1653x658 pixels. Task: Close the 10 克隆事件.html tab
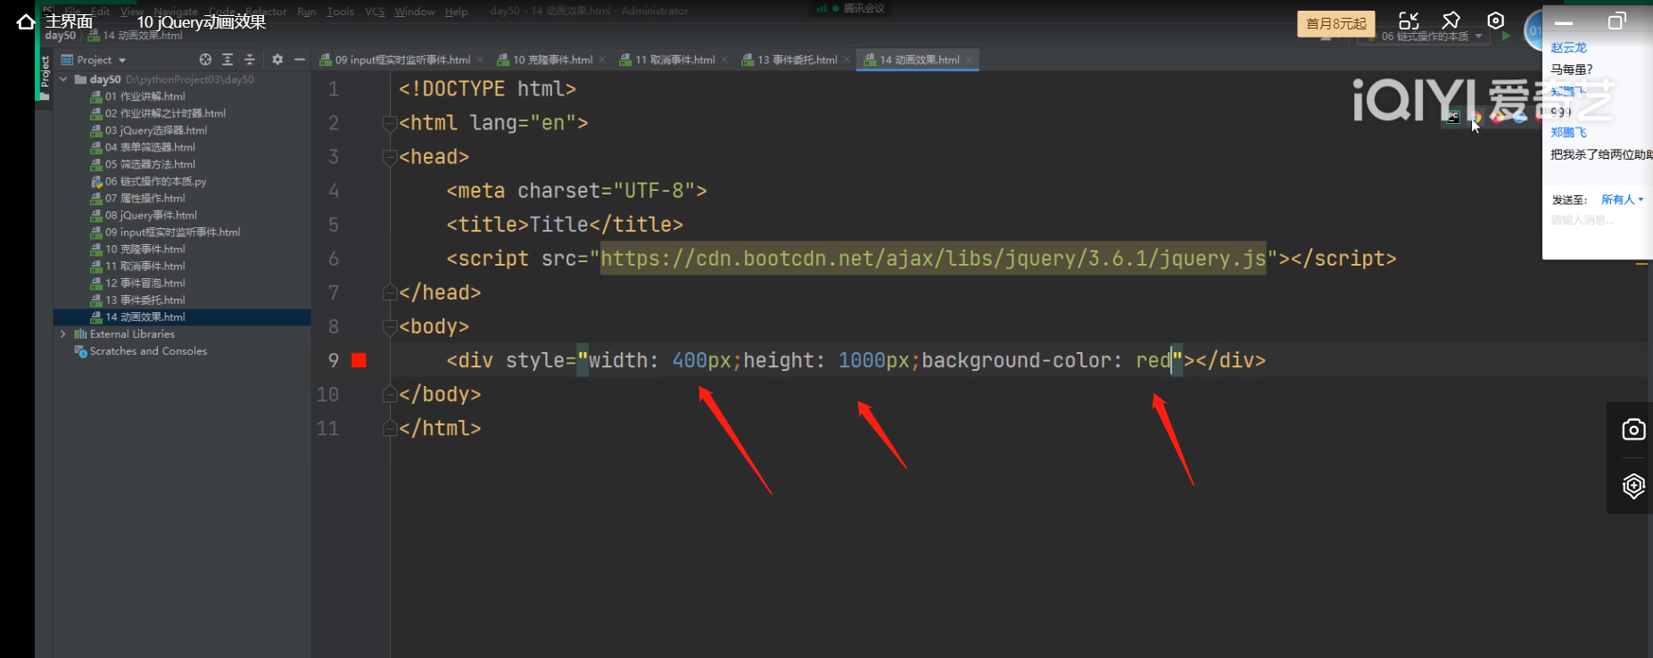602,60
